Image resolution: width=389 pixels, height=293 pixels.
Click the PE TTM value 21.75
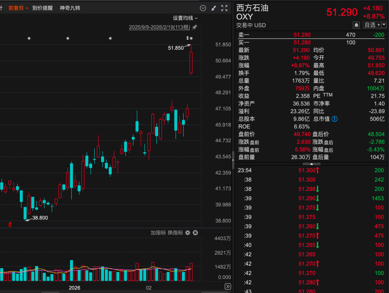tap(377, 96)
